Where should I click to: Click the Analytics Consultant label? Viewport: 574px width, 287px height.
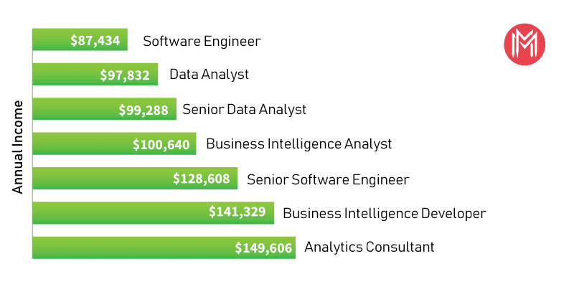coord(369,248)
